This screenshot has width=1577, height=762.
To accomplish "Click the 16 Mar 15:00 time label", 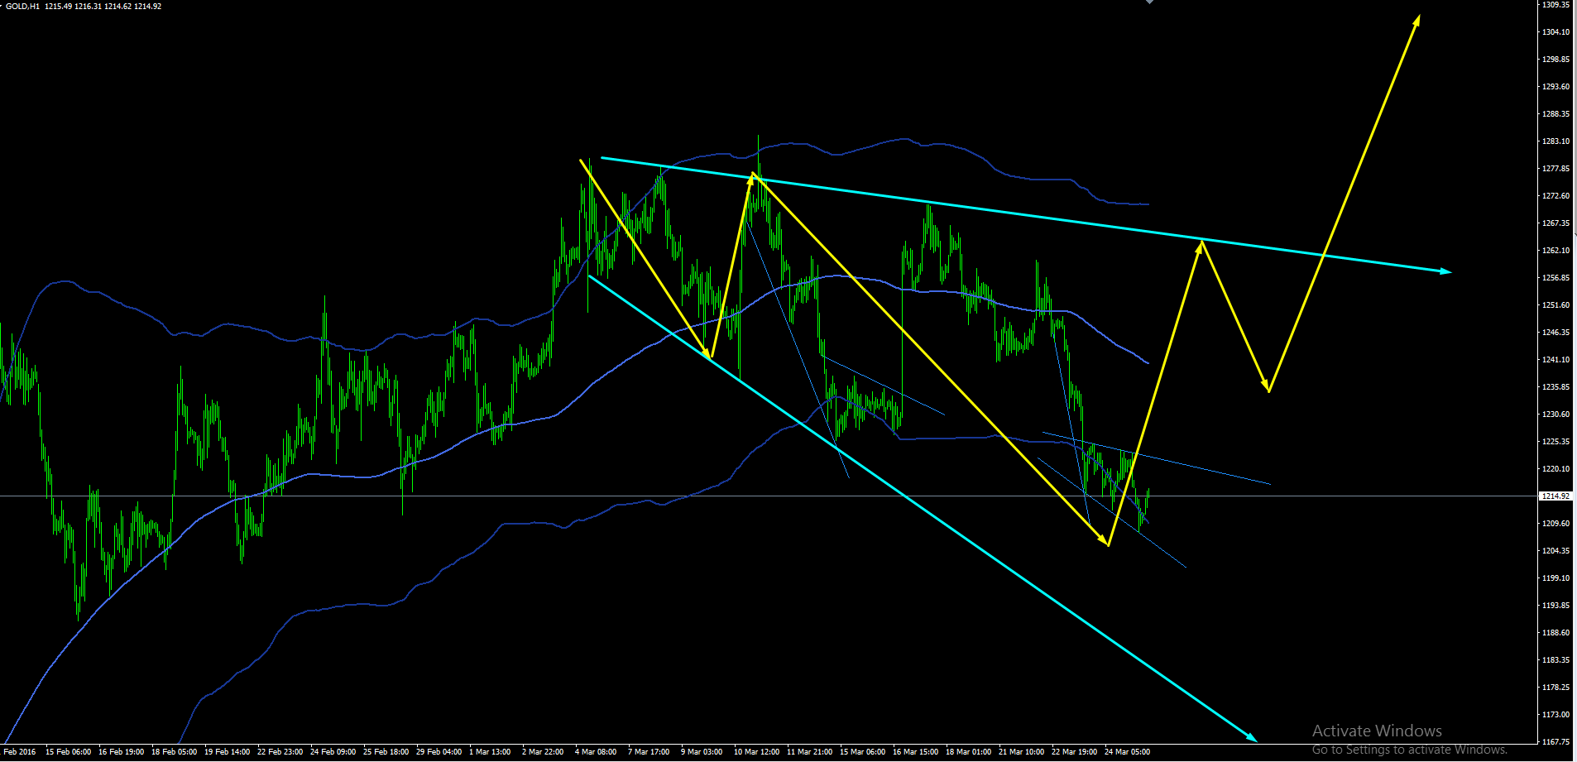I will click(916, 752).
